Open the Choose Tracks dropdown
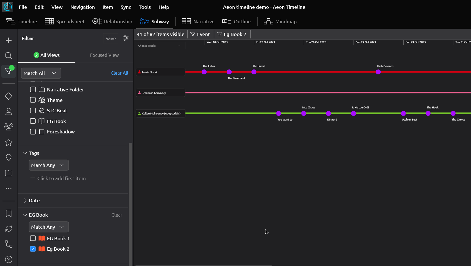The image size is (471, 266). 160,46
